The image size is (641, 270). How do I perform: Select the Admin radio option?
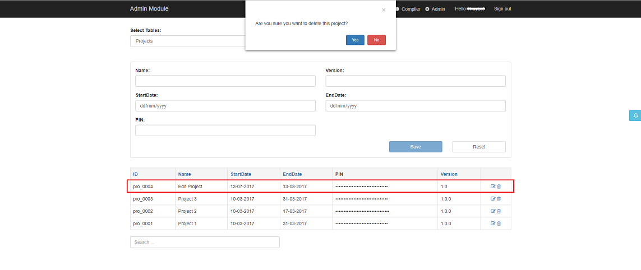click(x=427, y=9)
